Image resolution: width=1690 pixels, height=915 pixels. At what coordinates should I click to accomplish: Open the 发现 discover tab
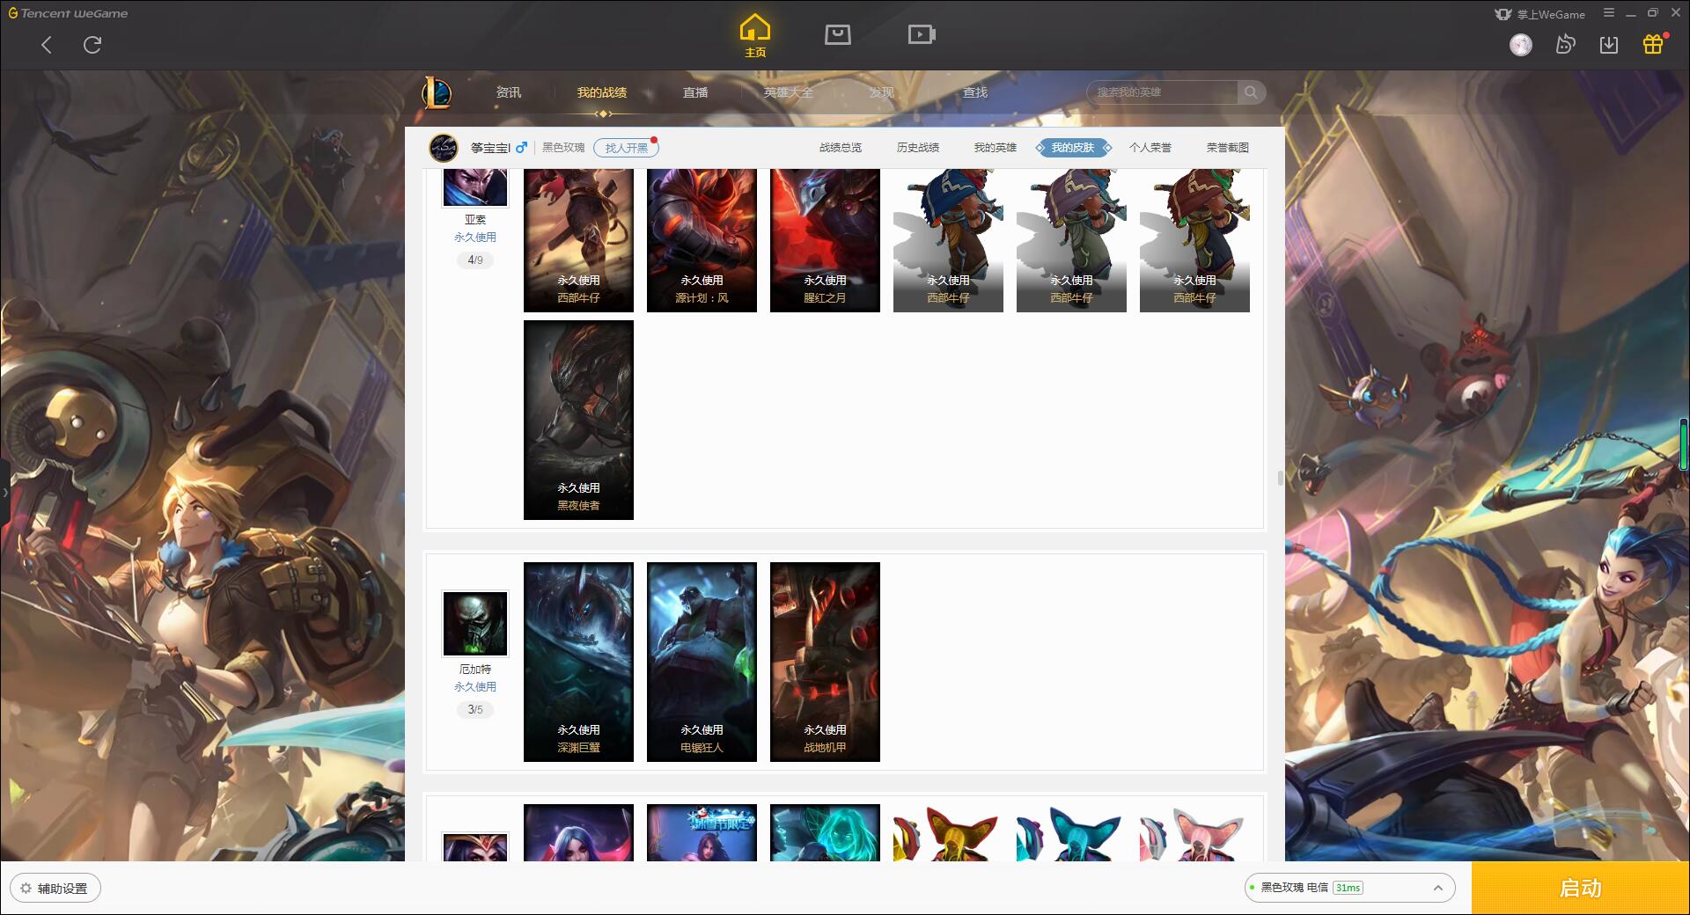pos(882,92)
